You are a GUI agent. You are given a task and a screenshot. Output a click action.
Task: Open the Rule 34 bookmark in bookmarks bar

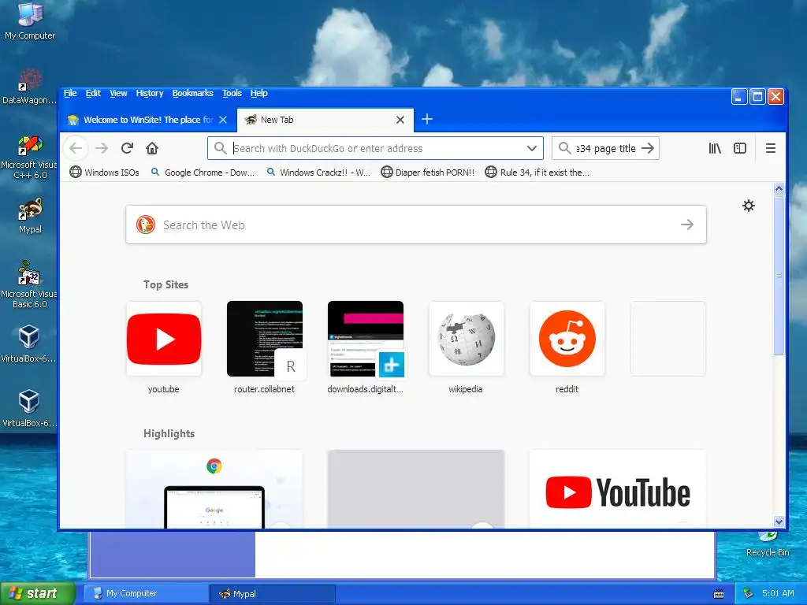point(537,173)
